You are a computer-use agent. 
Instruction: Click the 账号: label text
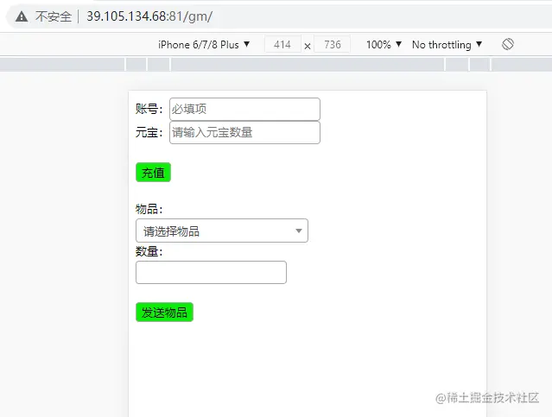point(149,109)
